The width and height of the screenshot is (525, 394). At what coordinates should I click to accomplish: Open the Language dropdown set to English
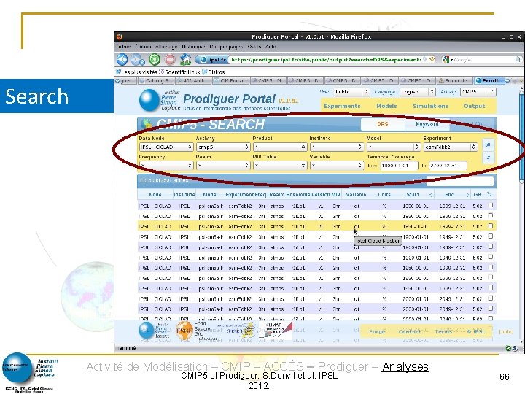coord(418,91)
